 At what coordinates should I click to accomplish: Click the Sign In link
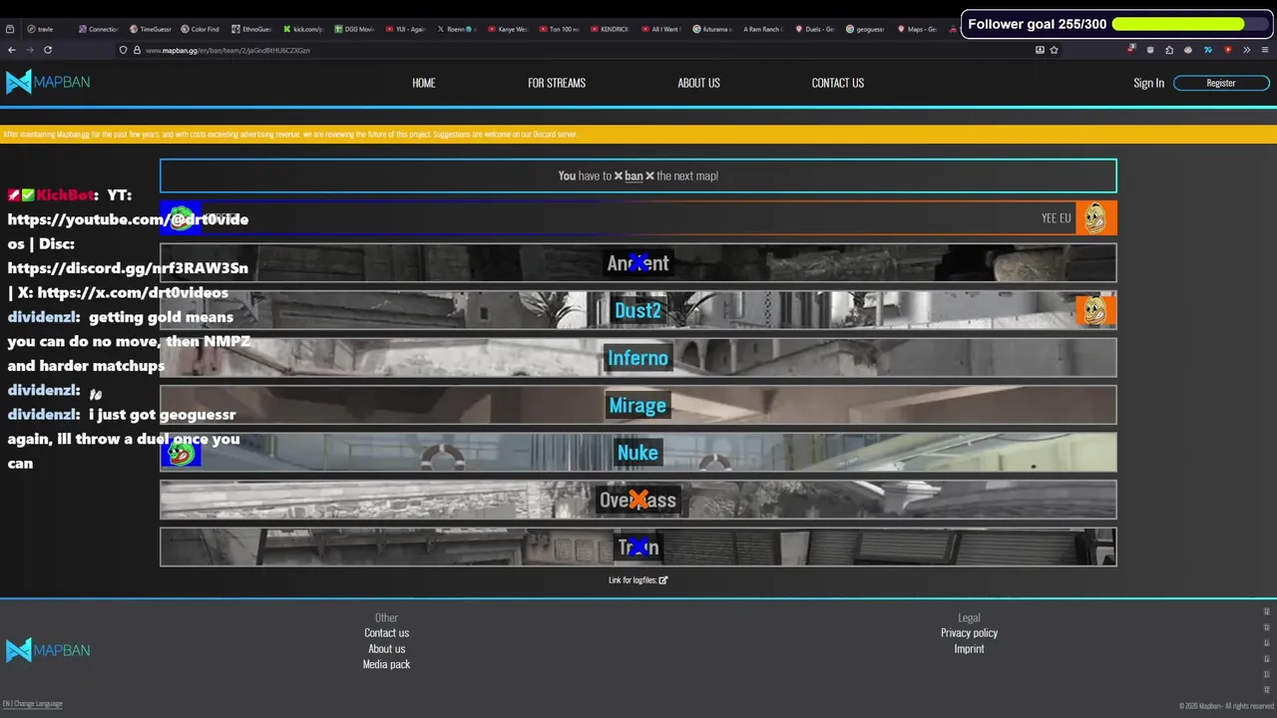pyautogui.click(x=1148, y=83)
